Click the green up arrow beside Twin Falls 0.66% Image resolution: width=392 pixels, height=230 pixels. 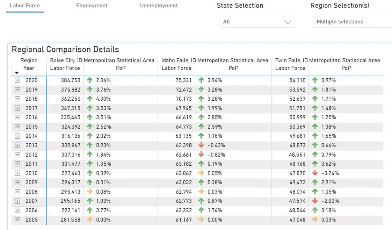tap(315, 145)
